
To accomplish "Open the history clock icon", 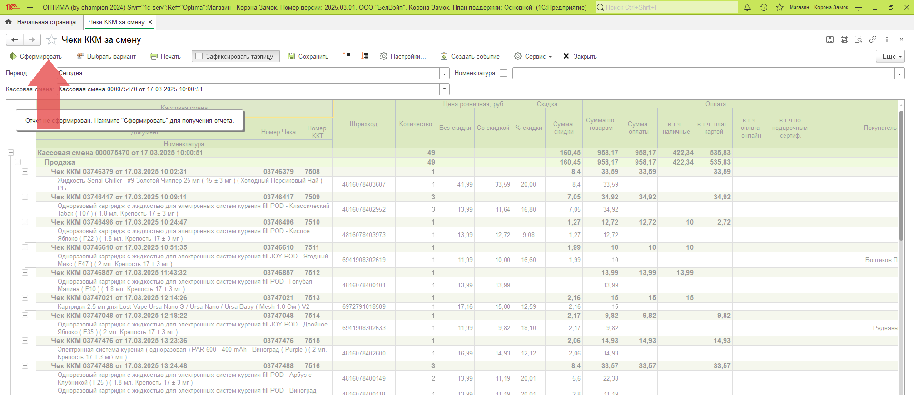I will click(764, 8).
